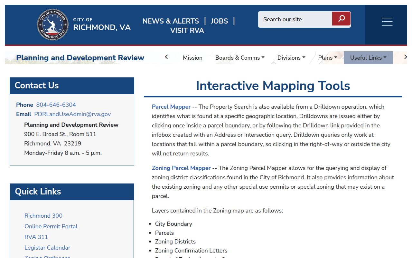This screenshot has height=258, width=412.
Task: Select the 'Zoning Districts' list item
Action: [x=175, y=242]
